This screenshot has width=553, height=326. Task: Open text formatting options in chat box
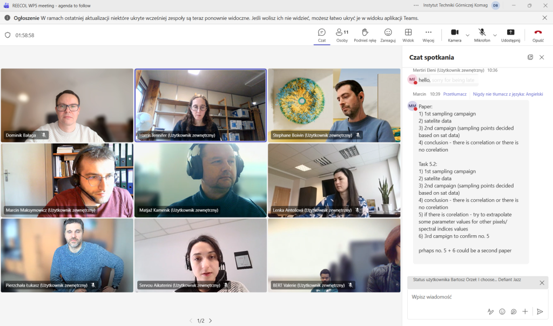click(490, 311)
